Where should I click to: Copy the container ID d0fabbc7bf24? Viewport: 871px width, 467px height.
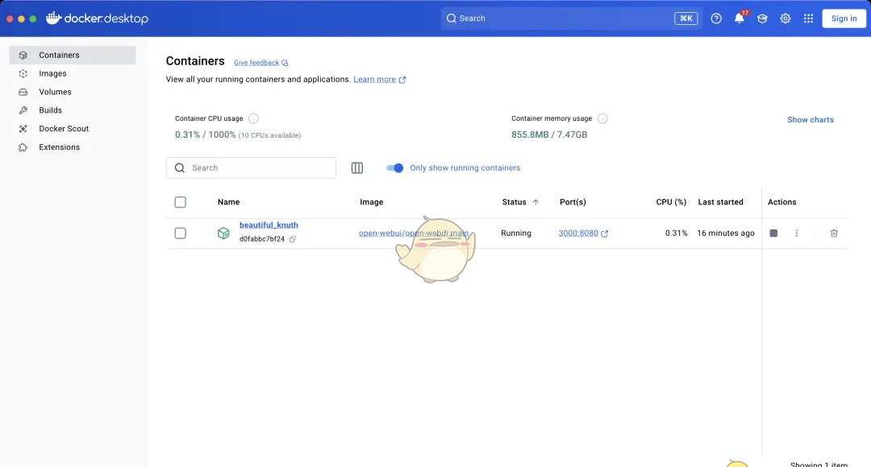[293, 239]
